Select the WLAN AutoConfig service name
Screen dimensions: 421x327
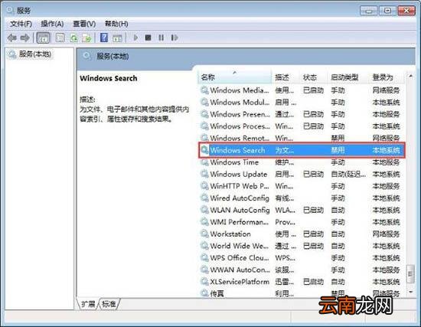240,210
